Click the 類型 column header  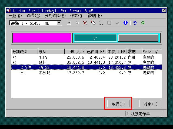tap(51, 52)
